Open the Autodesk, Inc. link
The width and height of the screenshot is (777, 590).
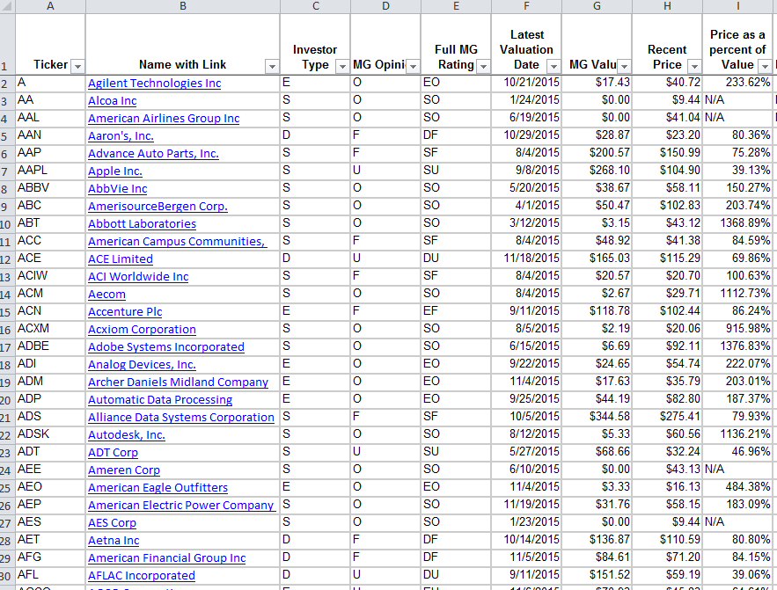coord(127,434)
